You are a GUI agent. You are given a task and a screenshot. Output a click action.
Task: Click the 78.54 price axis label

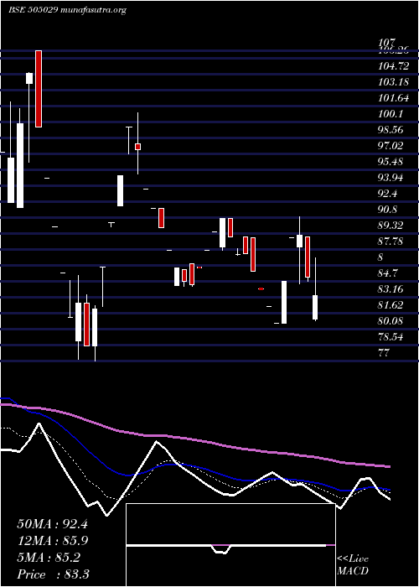391,337
